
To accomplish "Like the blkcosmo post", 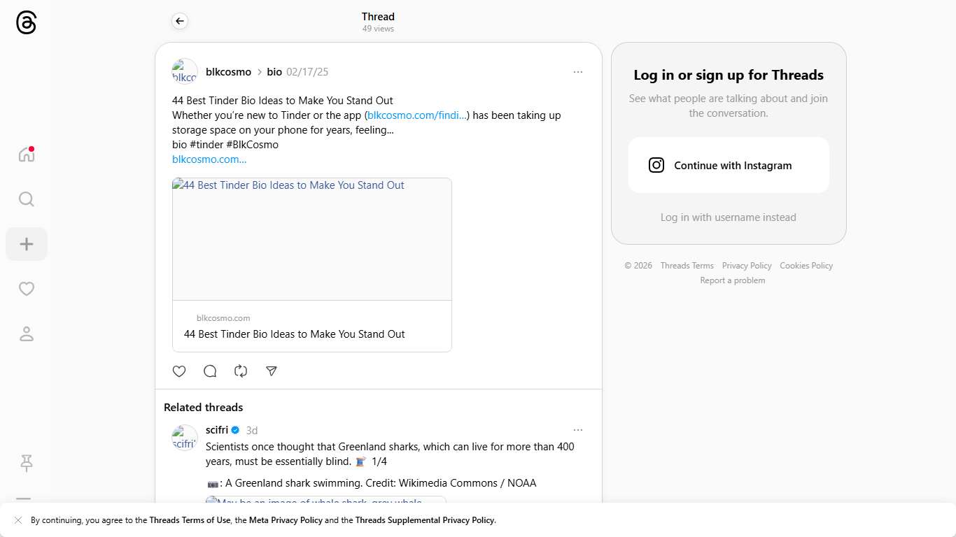I will tap(179, 371).
